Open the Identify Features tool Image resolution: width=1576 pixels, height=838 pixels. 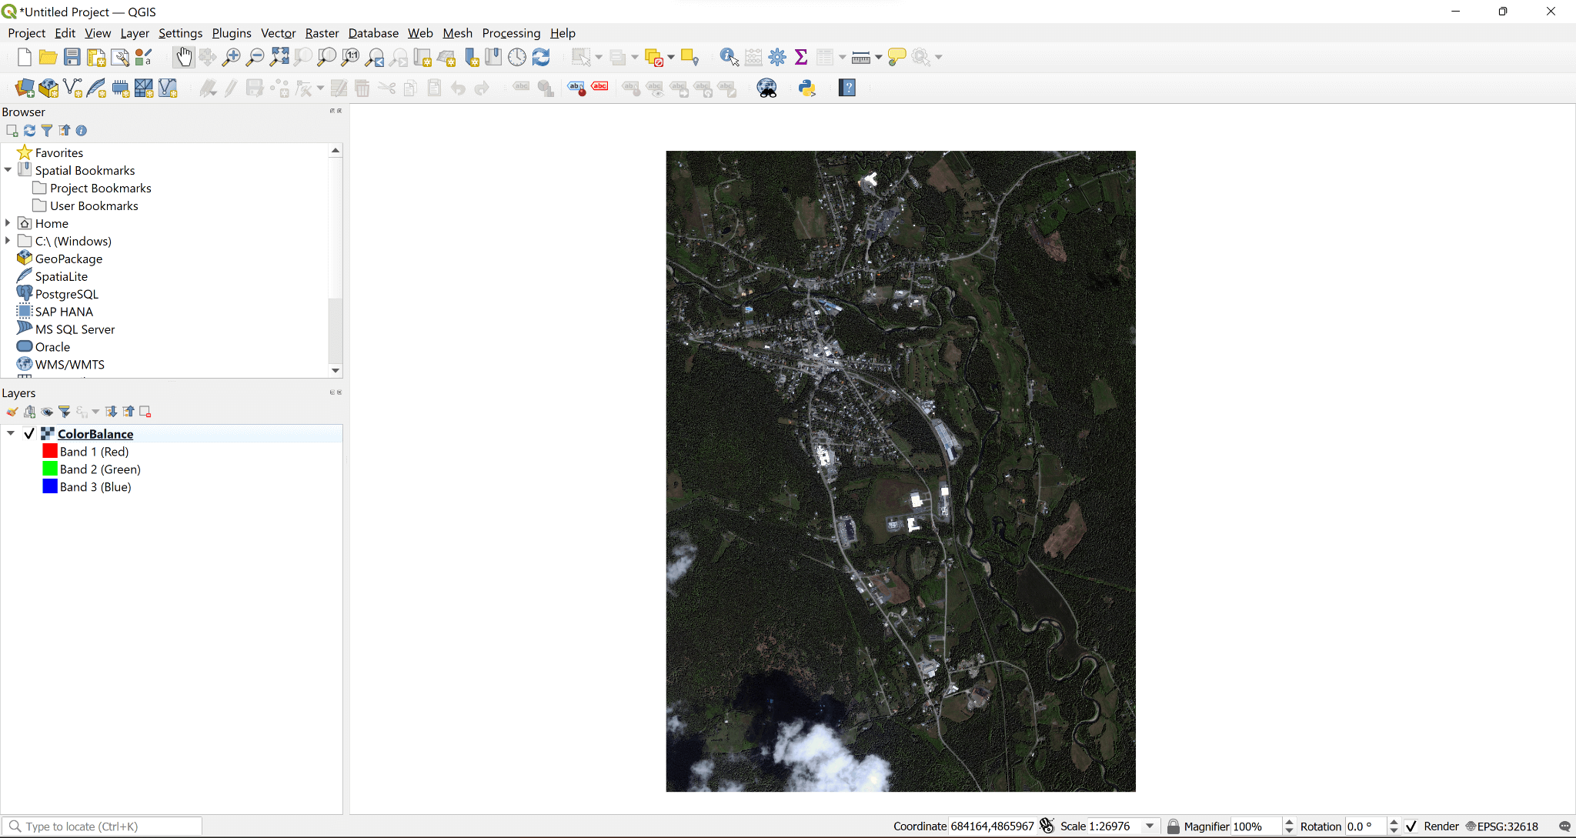pos(728,57)
